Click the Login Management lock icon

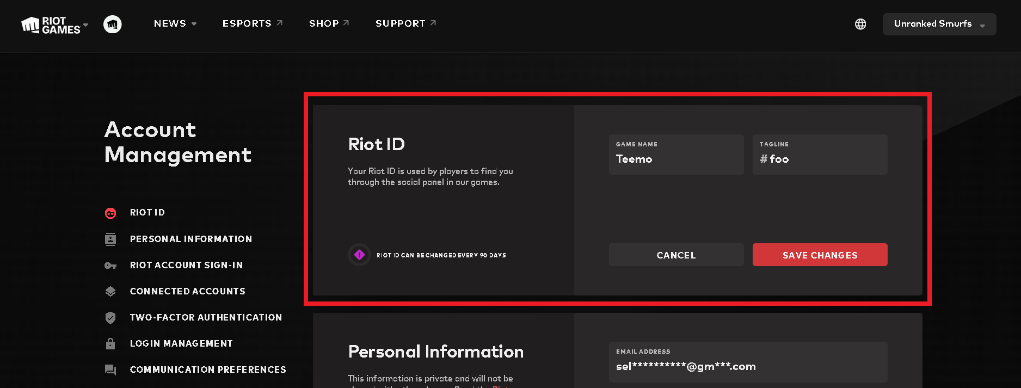[x=110, y=343]
